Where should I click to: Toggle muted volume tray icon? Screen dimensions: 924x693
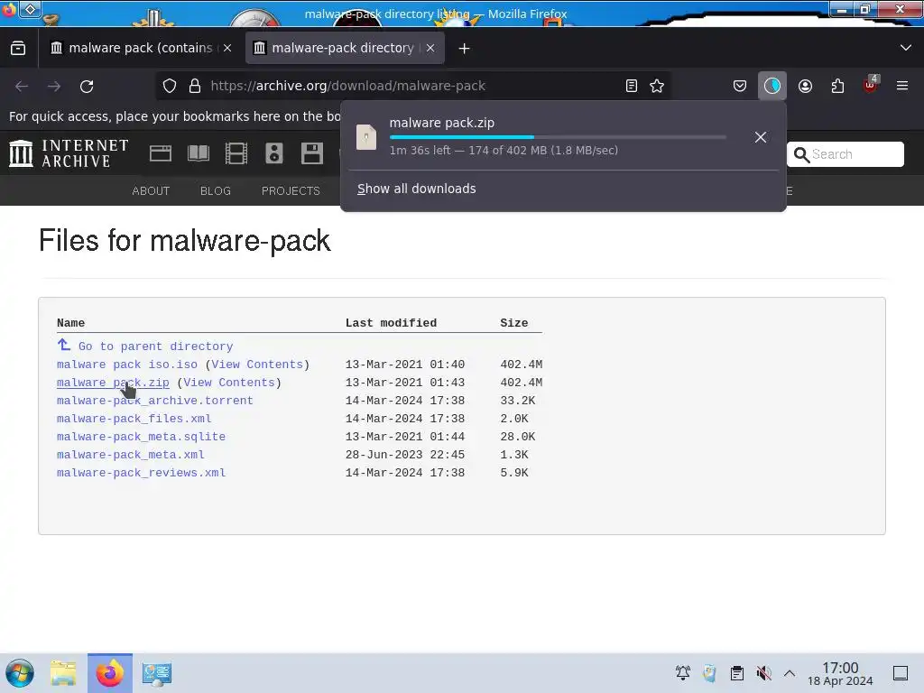(x=763, y=673)
